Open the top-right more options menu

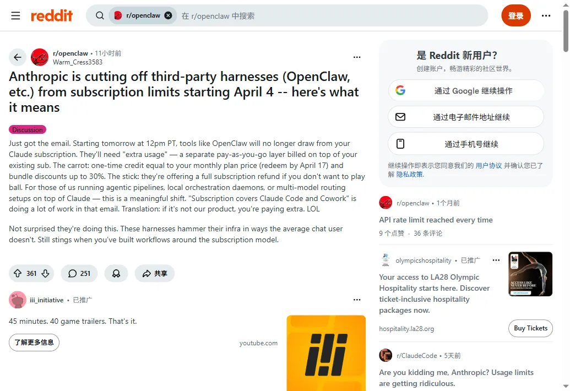(546, 15)
